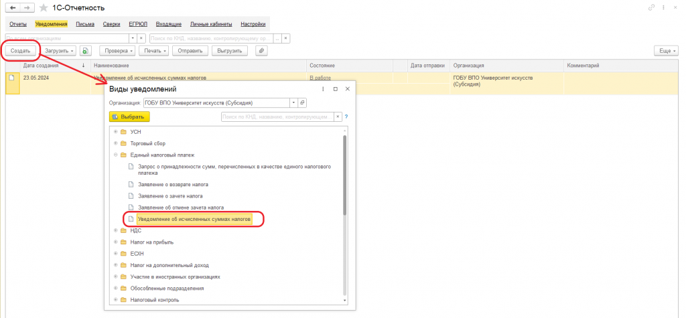Expand the Торговый сбор tree node
This screenshot has height=318, width=686.
pos(115,143)
